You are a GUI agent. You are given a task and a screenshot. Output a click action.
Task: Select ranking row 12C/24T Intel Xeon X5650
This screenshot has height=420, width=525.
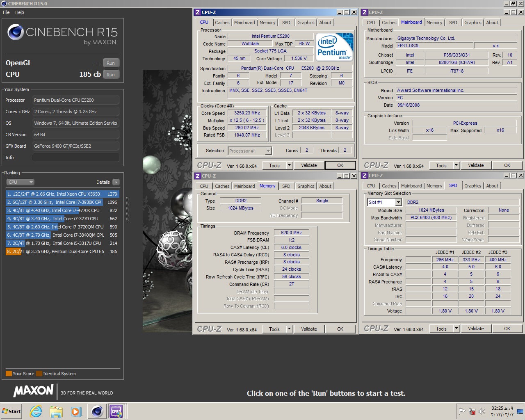click(62, 194)
